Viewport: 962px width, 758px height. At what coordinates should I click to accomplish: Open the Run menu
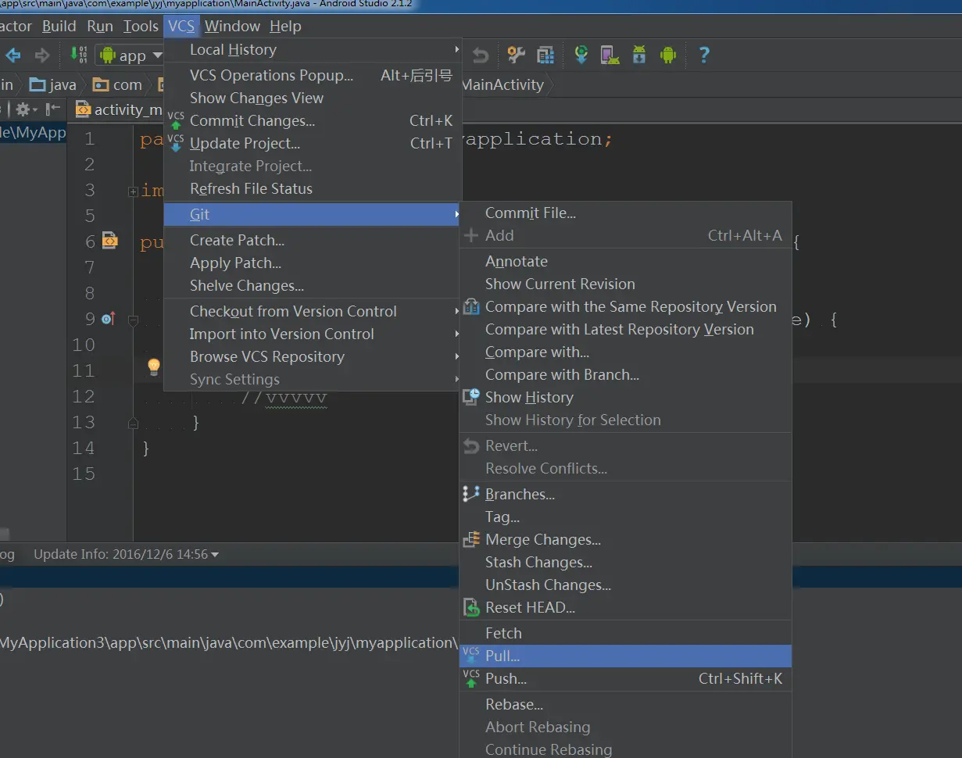click(100, 26)
